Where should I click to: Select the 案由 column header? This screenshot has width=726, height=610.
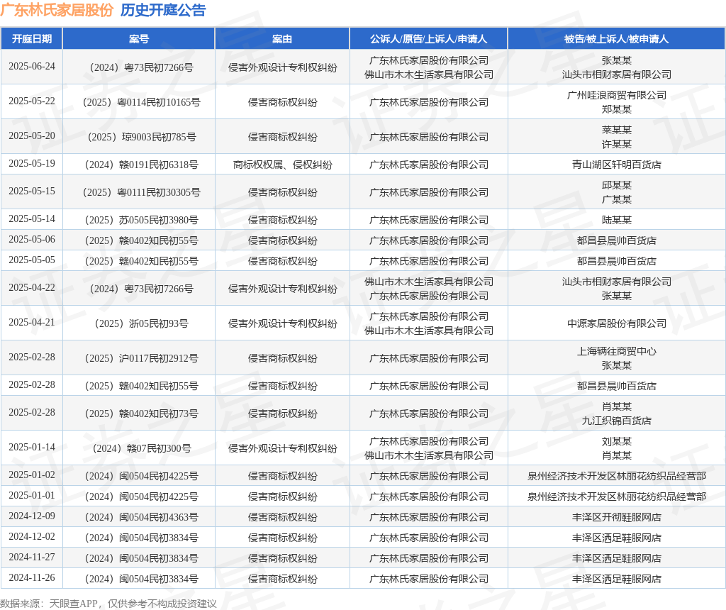point(282,39)
